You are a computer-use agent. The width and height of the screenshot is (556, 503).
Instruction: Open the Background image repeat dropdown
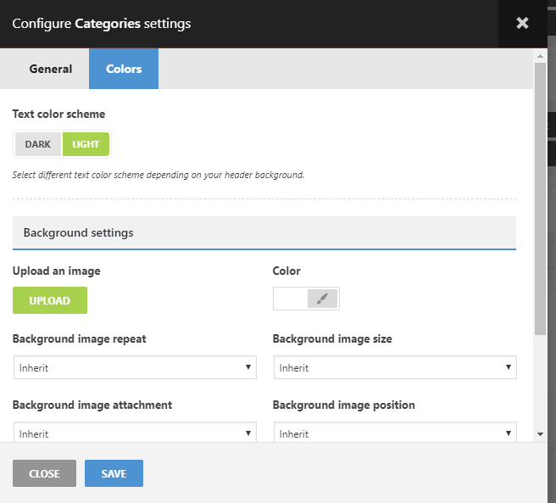[x=135, y=367]
